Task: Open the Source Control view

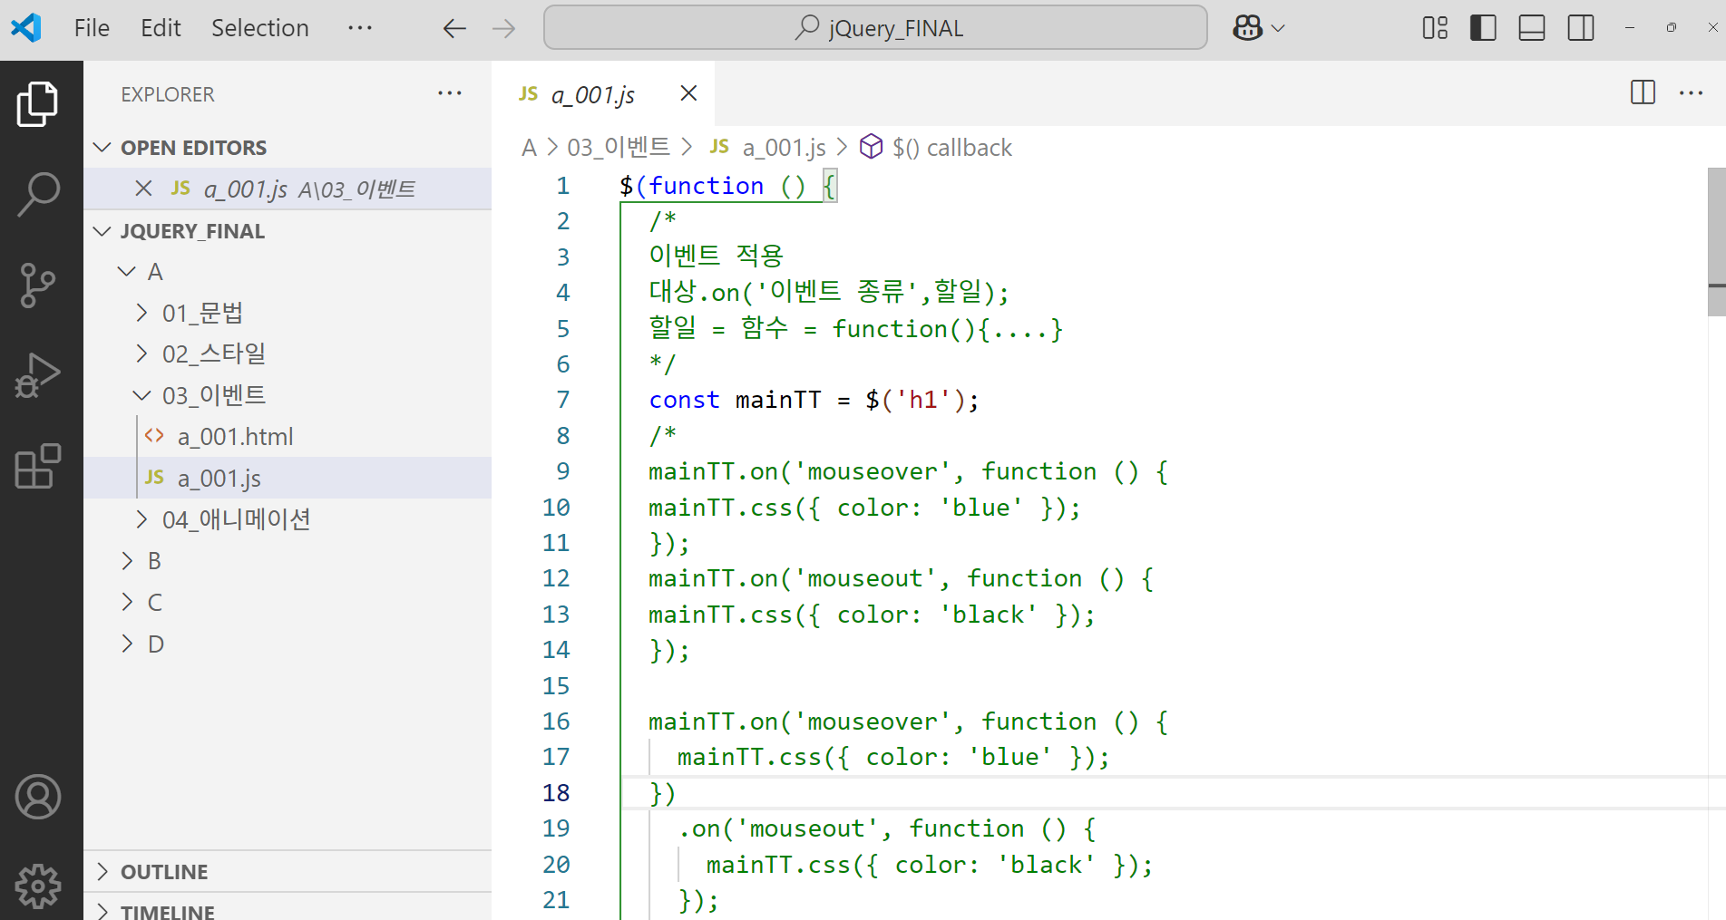Action: (38, 285)
